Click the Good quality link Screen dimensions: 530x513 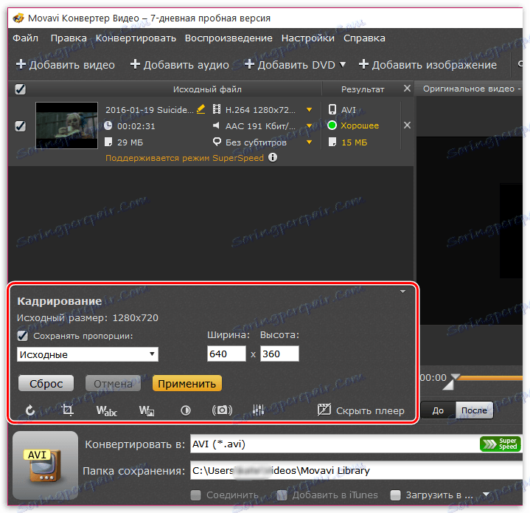pos(360,125)
